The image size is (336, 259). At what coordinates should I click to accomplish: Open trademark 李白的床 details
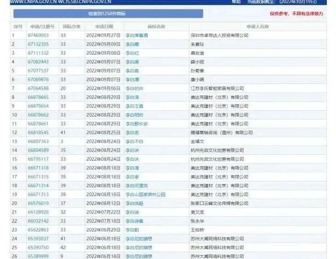coord(134,88)
